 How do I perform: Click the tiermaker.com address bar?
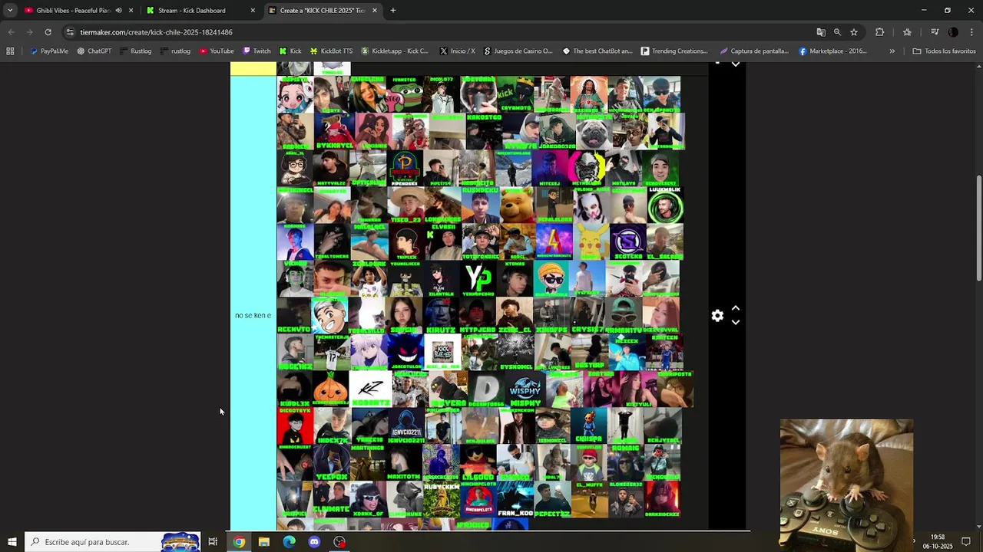pyautogui.click(x=430, y=32)
